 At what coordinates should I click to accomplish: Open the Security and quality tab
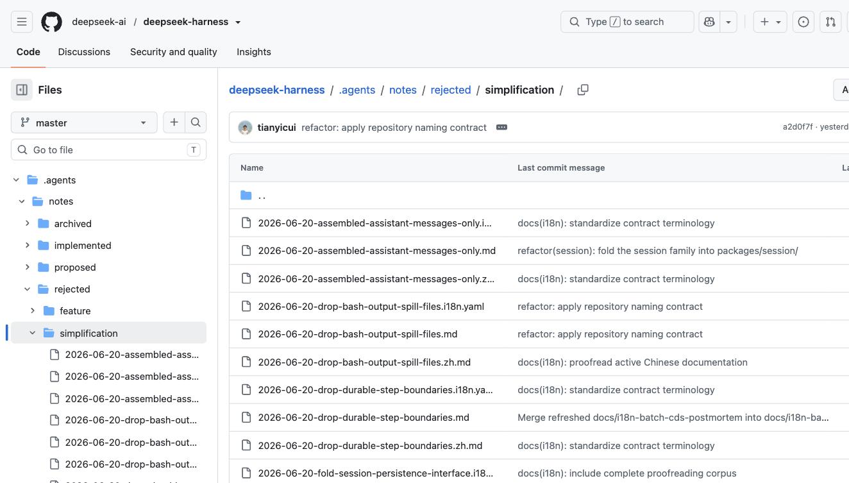[x=174, y=52]
